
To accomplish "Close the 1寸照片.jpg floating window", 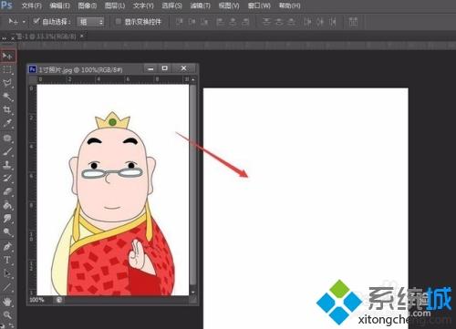I will pyautogui.click(x=183, y=68).
